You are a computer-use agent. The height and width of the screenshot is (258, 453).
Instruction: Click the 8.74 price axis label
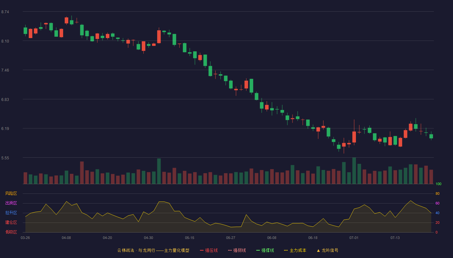point(5,12)
